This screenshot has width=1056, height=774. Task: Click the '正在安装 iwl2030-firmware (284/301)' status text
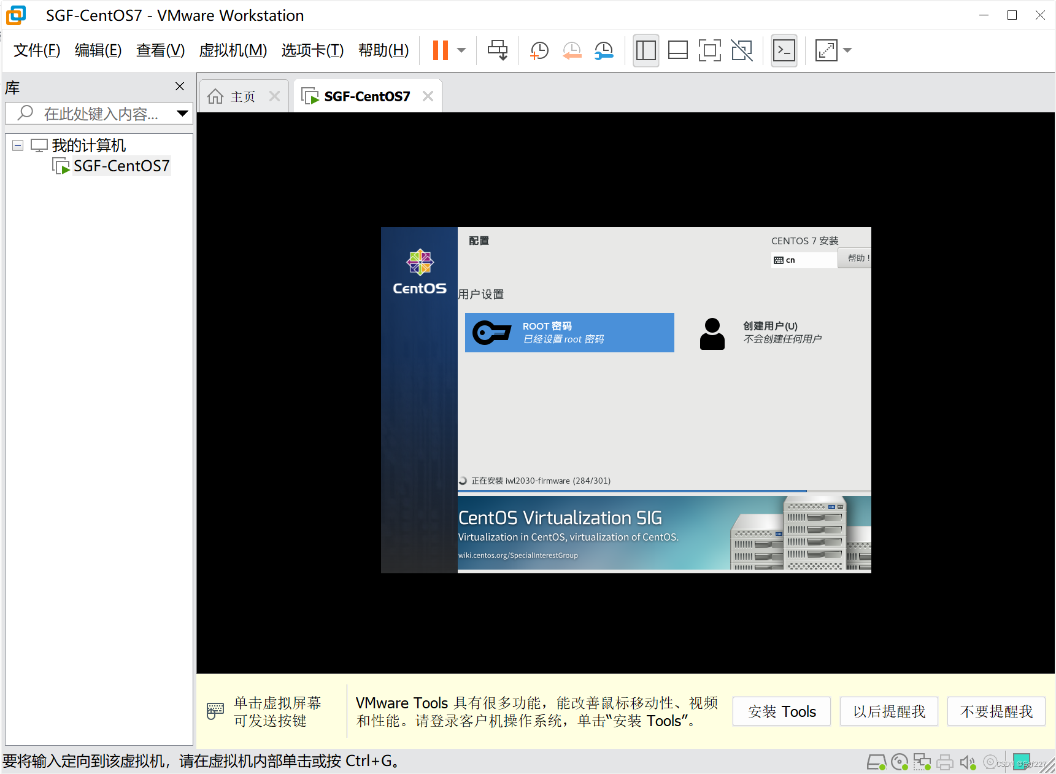point(541,481)
